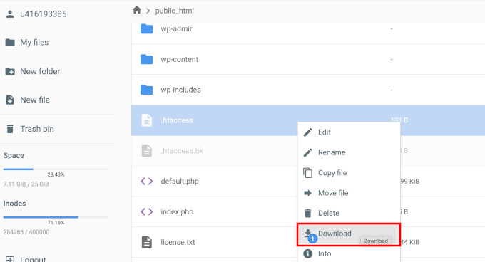The height and width of the screenshot is (262, 485).
Task: Click the copy icon beside Copy file
Action: coord(308,173)
